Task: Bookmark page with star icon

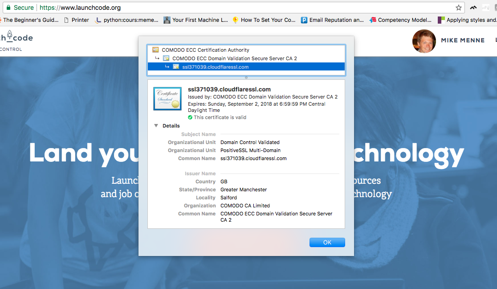Action: [x=458, y=8]
